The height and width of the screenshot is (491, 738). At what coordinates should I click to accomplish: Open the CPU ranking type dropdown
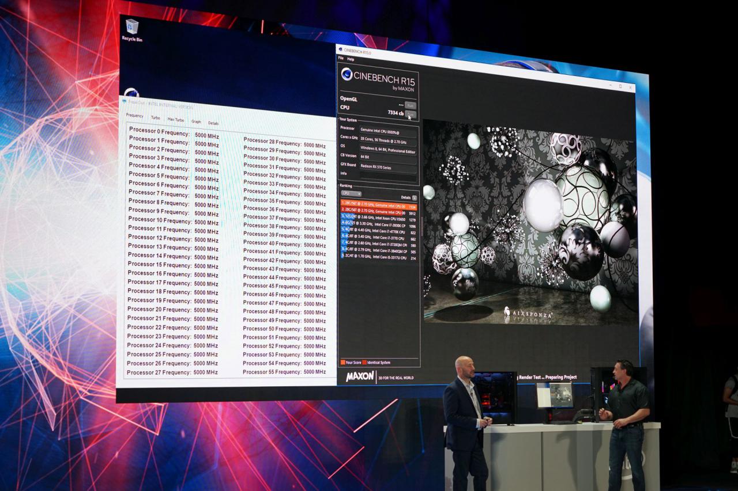pos(351,193)
